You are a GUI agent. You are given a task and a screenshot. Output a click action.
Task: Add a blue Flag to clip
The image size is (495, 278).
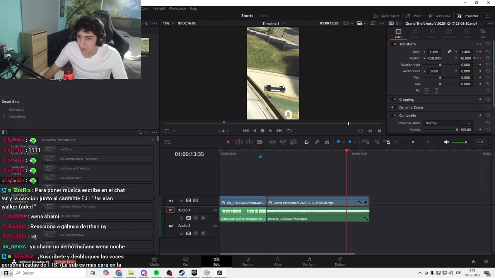[338, 142]
